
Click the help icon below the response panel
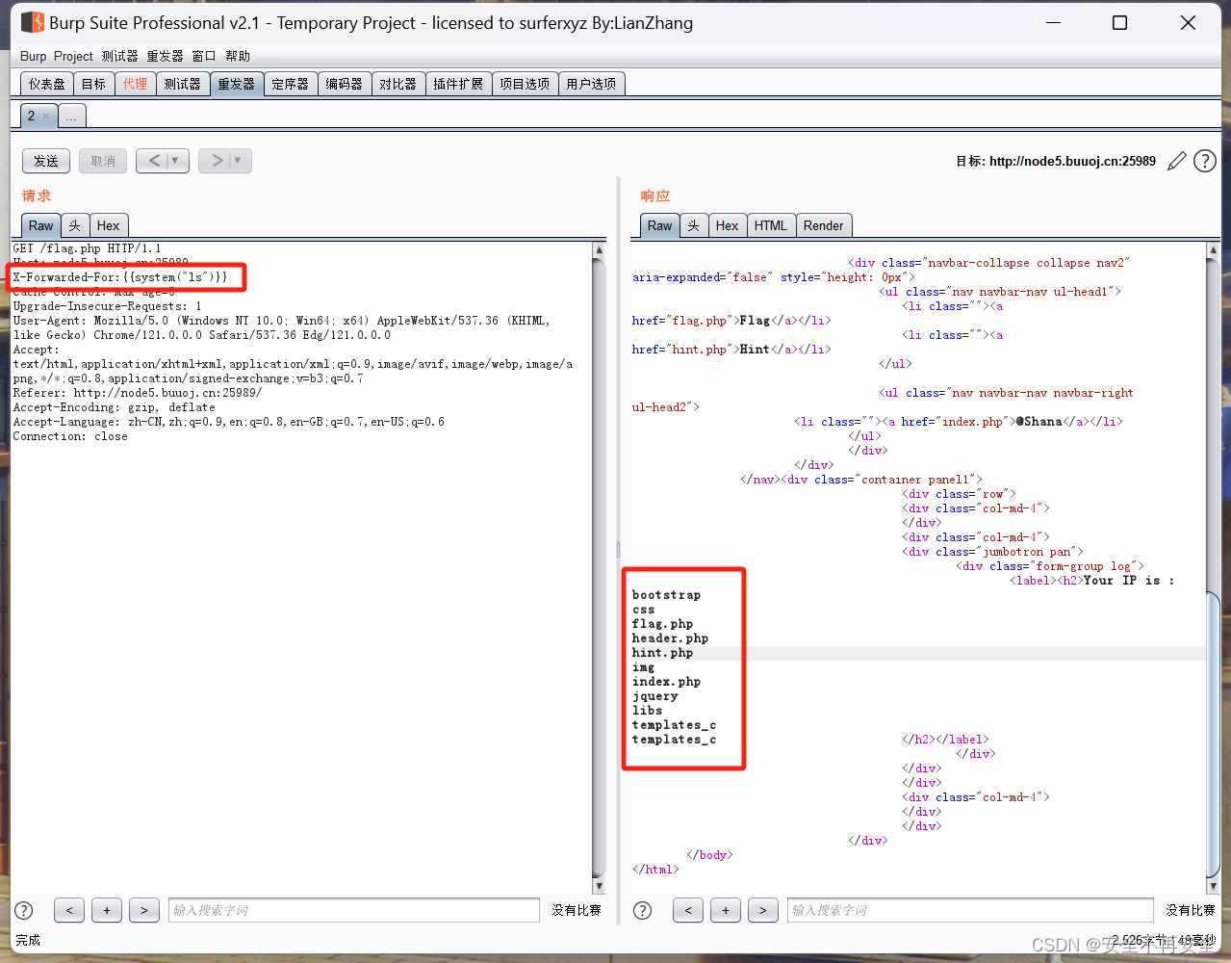click(x=643, y=910)
